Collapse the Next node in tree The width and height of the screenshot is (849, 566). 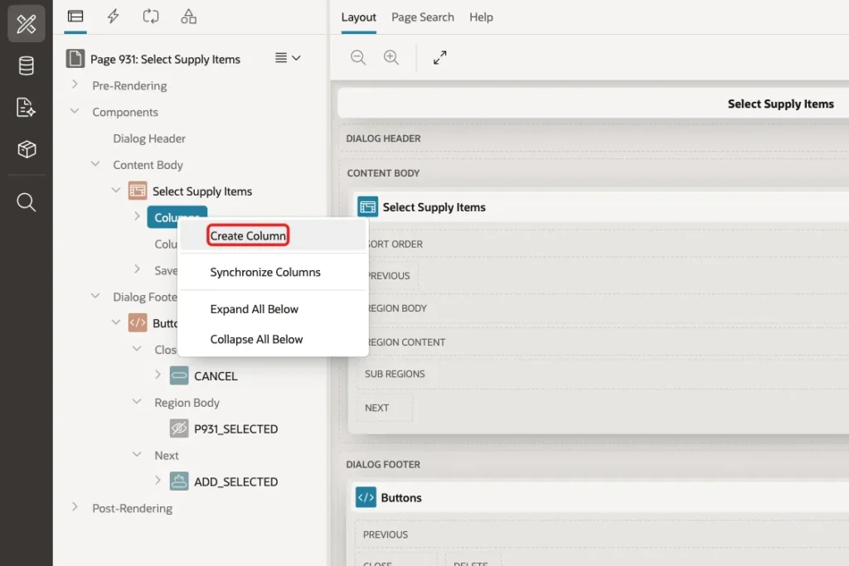[137, 454]
